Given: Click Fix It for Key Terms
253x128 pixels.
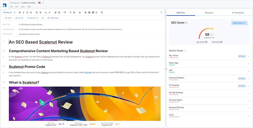Looking at the screenshot, I should click(242, 56).
